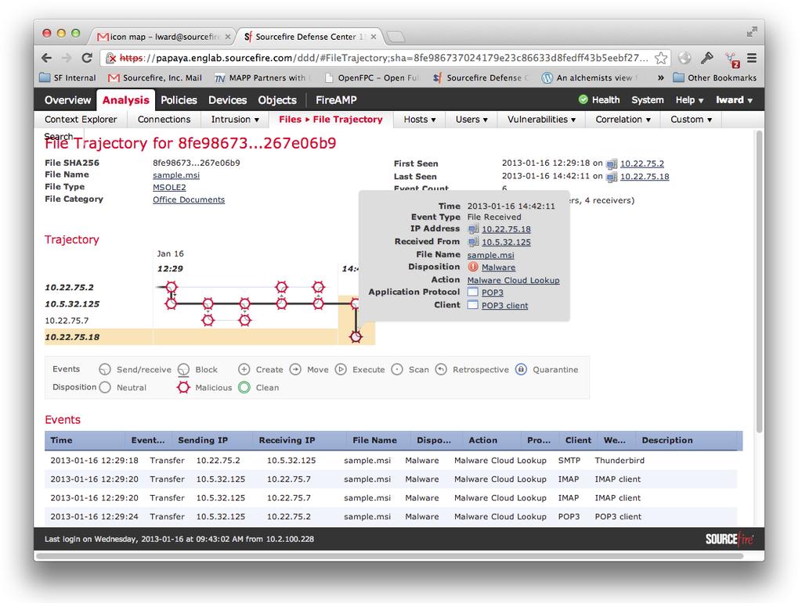Open the Malware Cloud Lookup link
The image size is (802, 603).
[513, 280]
